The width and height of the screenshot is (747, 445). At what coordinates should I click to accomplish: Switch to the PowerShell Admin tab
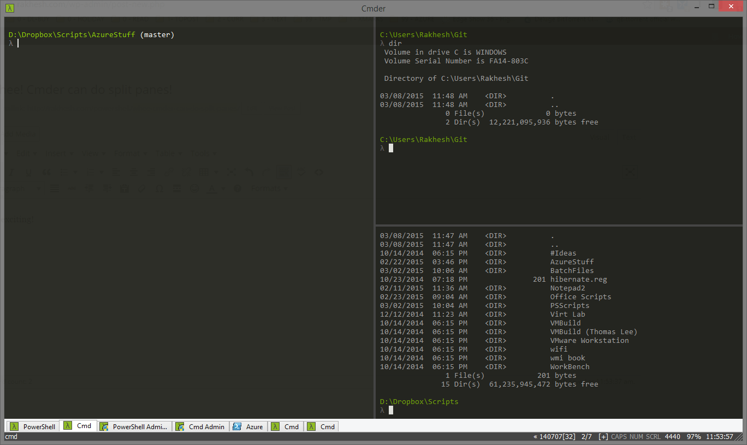tap(140, 426)
